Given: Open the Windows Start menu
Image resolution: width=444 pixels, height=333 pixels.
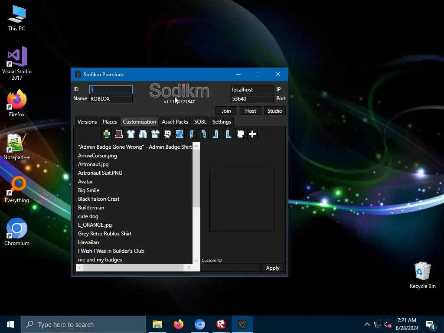Looking at the screenshot, I should click(x=10, y=324).
